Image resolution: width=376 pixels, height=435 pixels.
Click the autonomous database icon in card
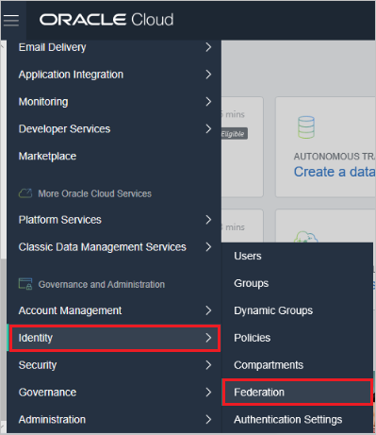[x=306, y=127]
